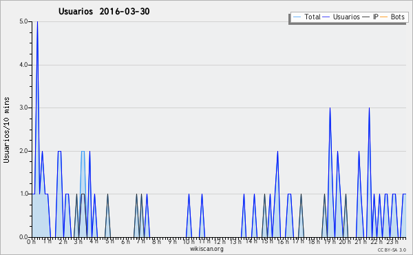
Task: Click the 9 h x-axis label
Action: click(x=173, y=241)
